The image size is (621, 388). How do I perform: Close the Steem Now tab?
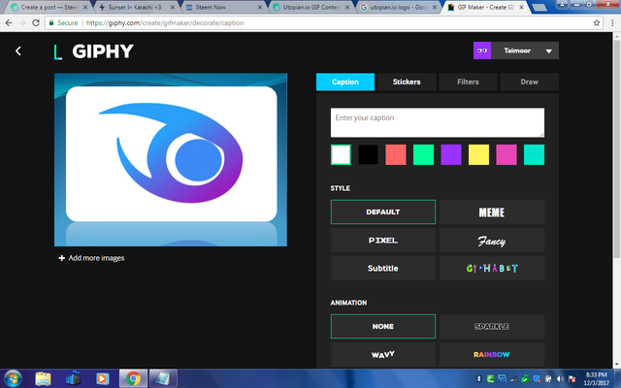click(260, 7)
